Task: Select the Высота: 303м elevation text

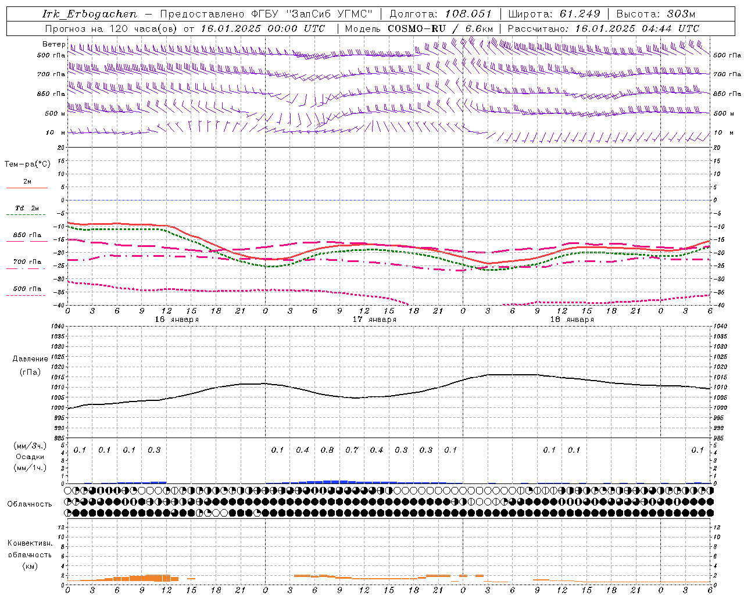Action: [x=656, y=14]
